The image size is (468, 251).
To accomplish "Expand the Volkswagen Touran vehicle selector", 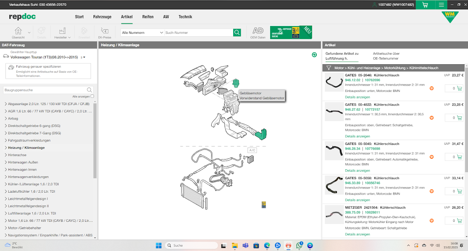I will pos(84,57).
